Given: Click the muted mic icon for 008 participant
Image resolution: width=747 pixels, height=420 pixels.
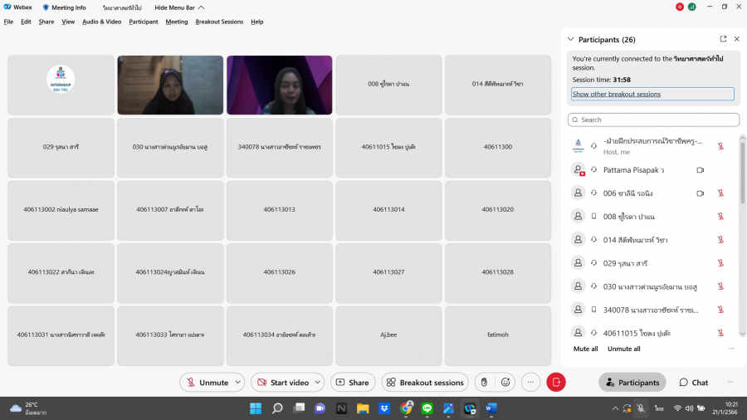Looking at the screenshot, I should click(720, 217).
